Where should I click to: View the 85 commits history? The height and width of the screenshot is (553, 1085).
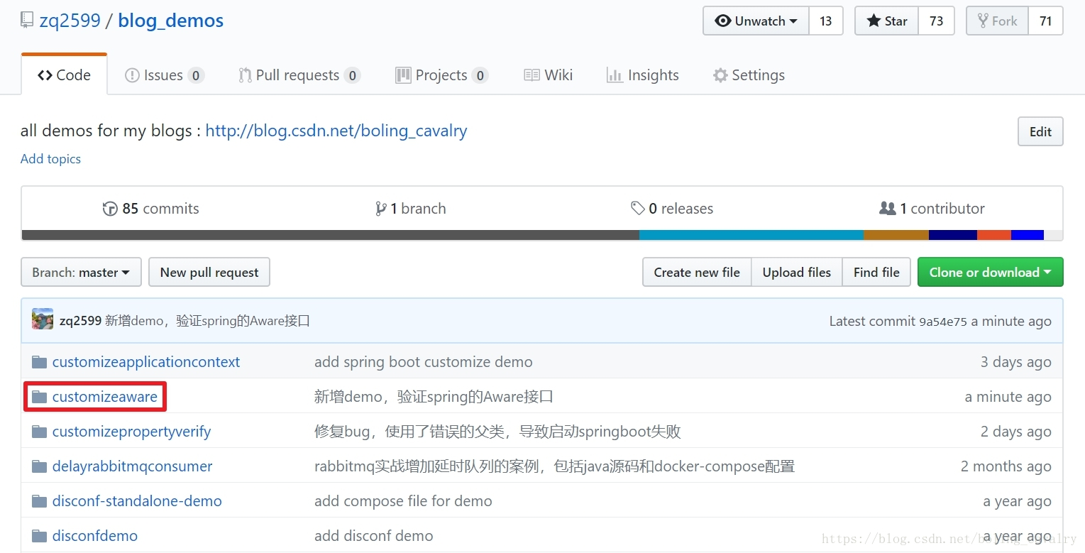(151, 209)
